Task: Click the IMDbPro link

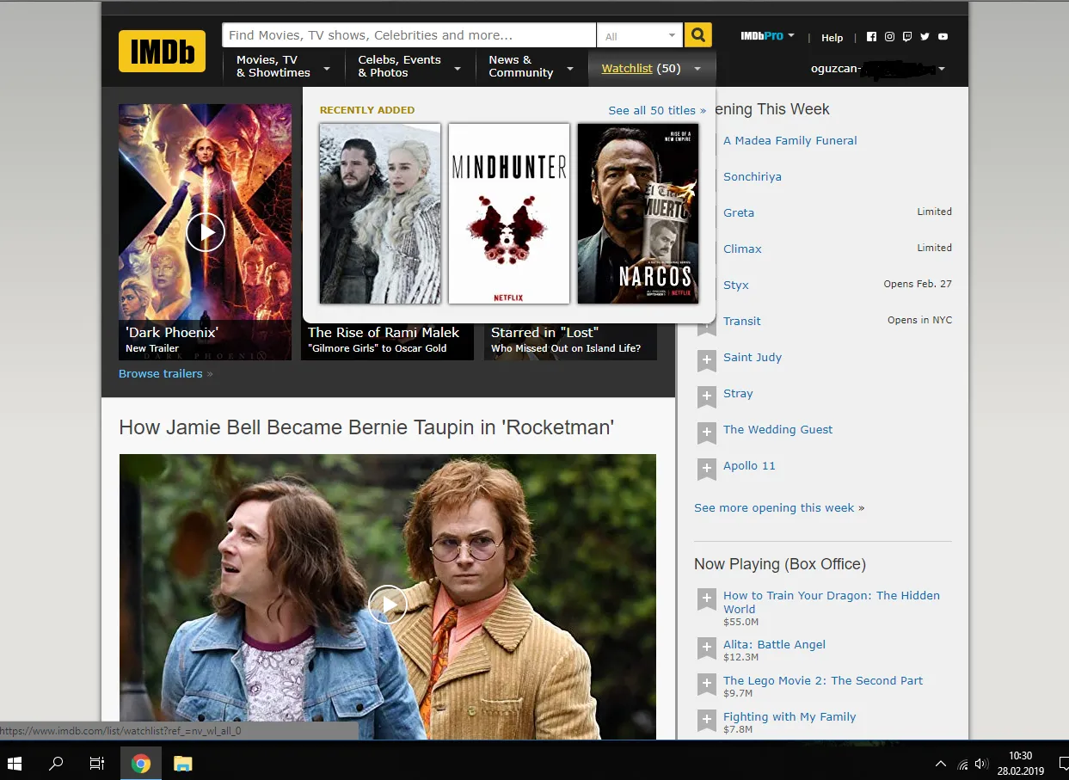Action: point(762,36)
